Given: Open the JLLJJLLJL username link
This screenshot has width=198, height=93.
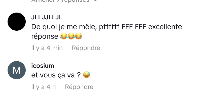Looking at the screenshot, I should pyautogui.click(x=47, y=18).
